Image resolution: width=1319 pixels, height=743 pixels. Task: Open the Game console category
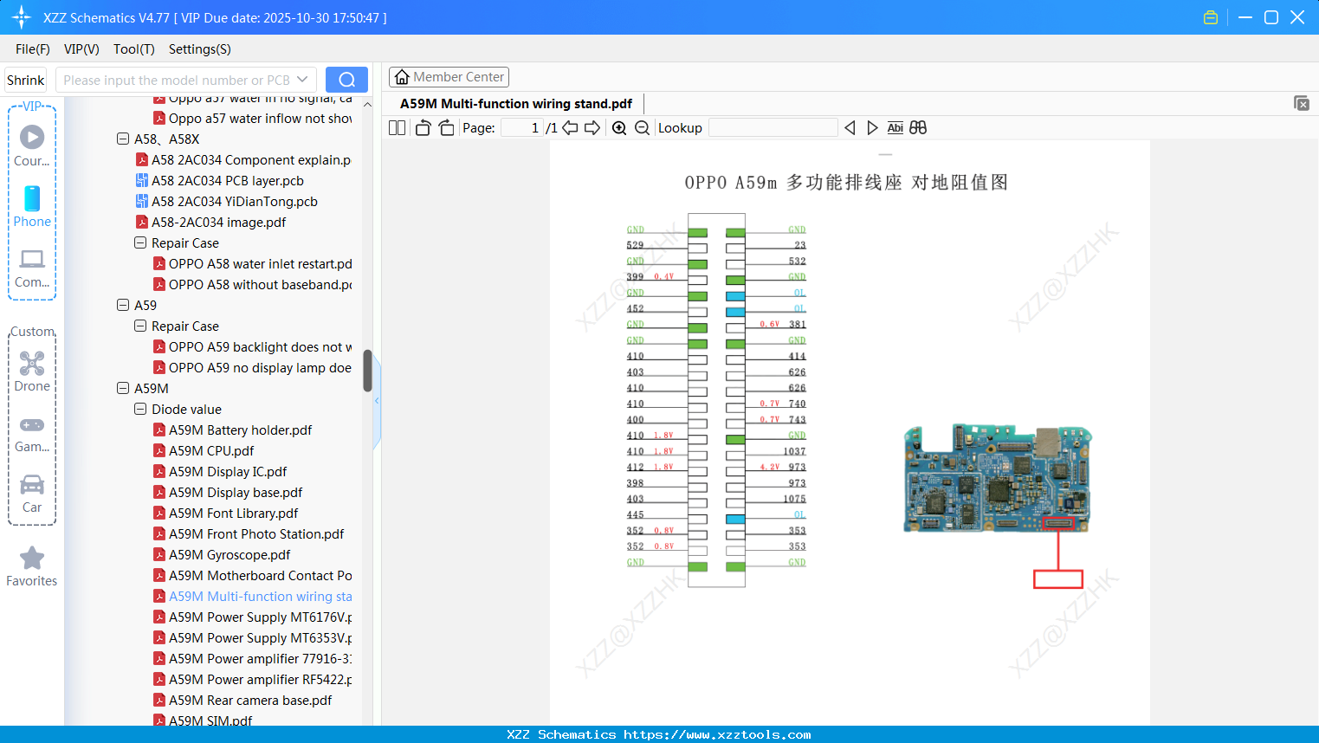pyautogui.click(x=32, y=433)
